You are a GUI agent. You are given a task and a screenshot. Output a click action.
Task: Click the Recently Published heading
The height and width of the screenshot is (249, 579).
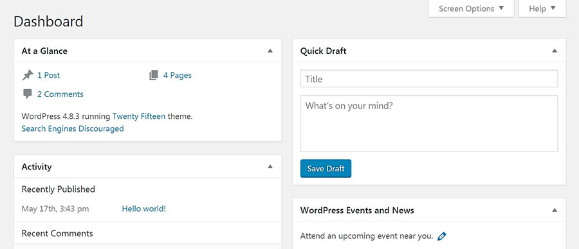coord(59,189)
